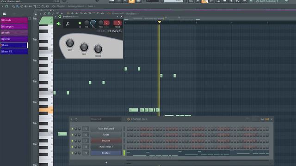Image resolution: width=296 pixels, height=166 pixels.
Task: Mute the Sawer channel
Action: [72, 135]
